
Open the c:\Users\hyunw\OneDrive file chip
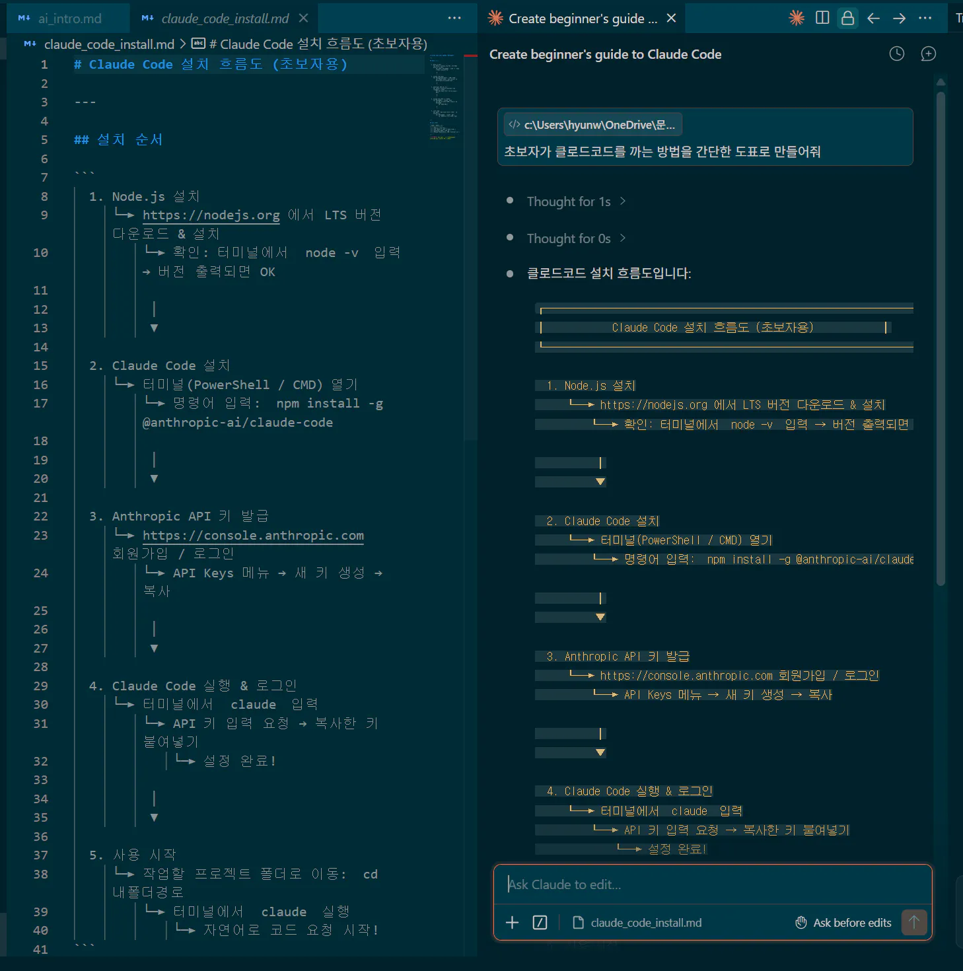[593, 125]
